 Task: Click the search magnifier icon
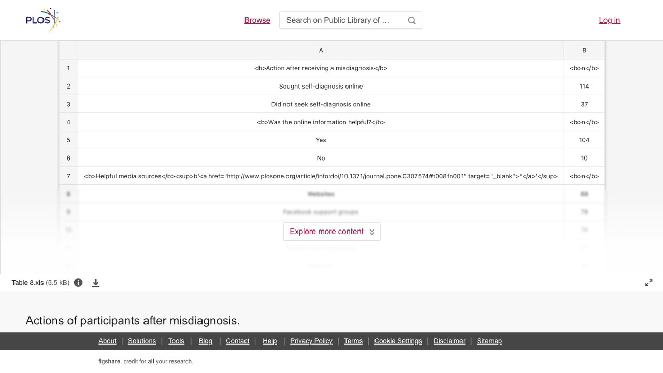[412, 20]
